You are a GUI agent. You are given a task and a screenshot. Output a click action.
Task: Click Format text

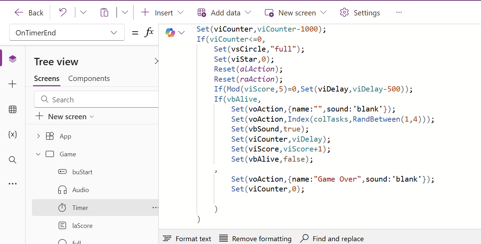[187, 239]
